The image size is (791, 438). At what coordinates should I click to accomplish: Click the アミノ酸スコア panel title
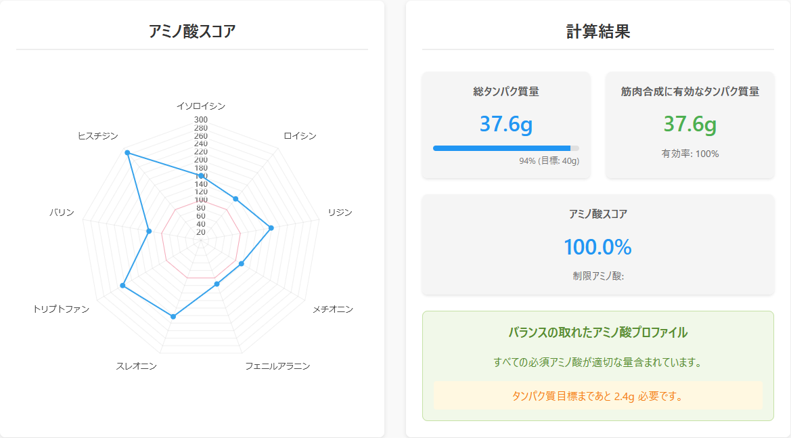(192, 31)
